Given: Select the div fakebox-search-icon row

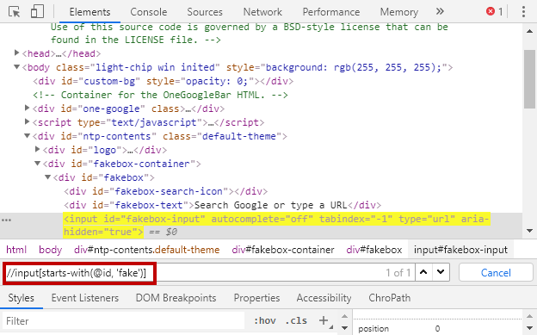Looking at the screenshot, I should pyautogui.click(x=166, y=191).
